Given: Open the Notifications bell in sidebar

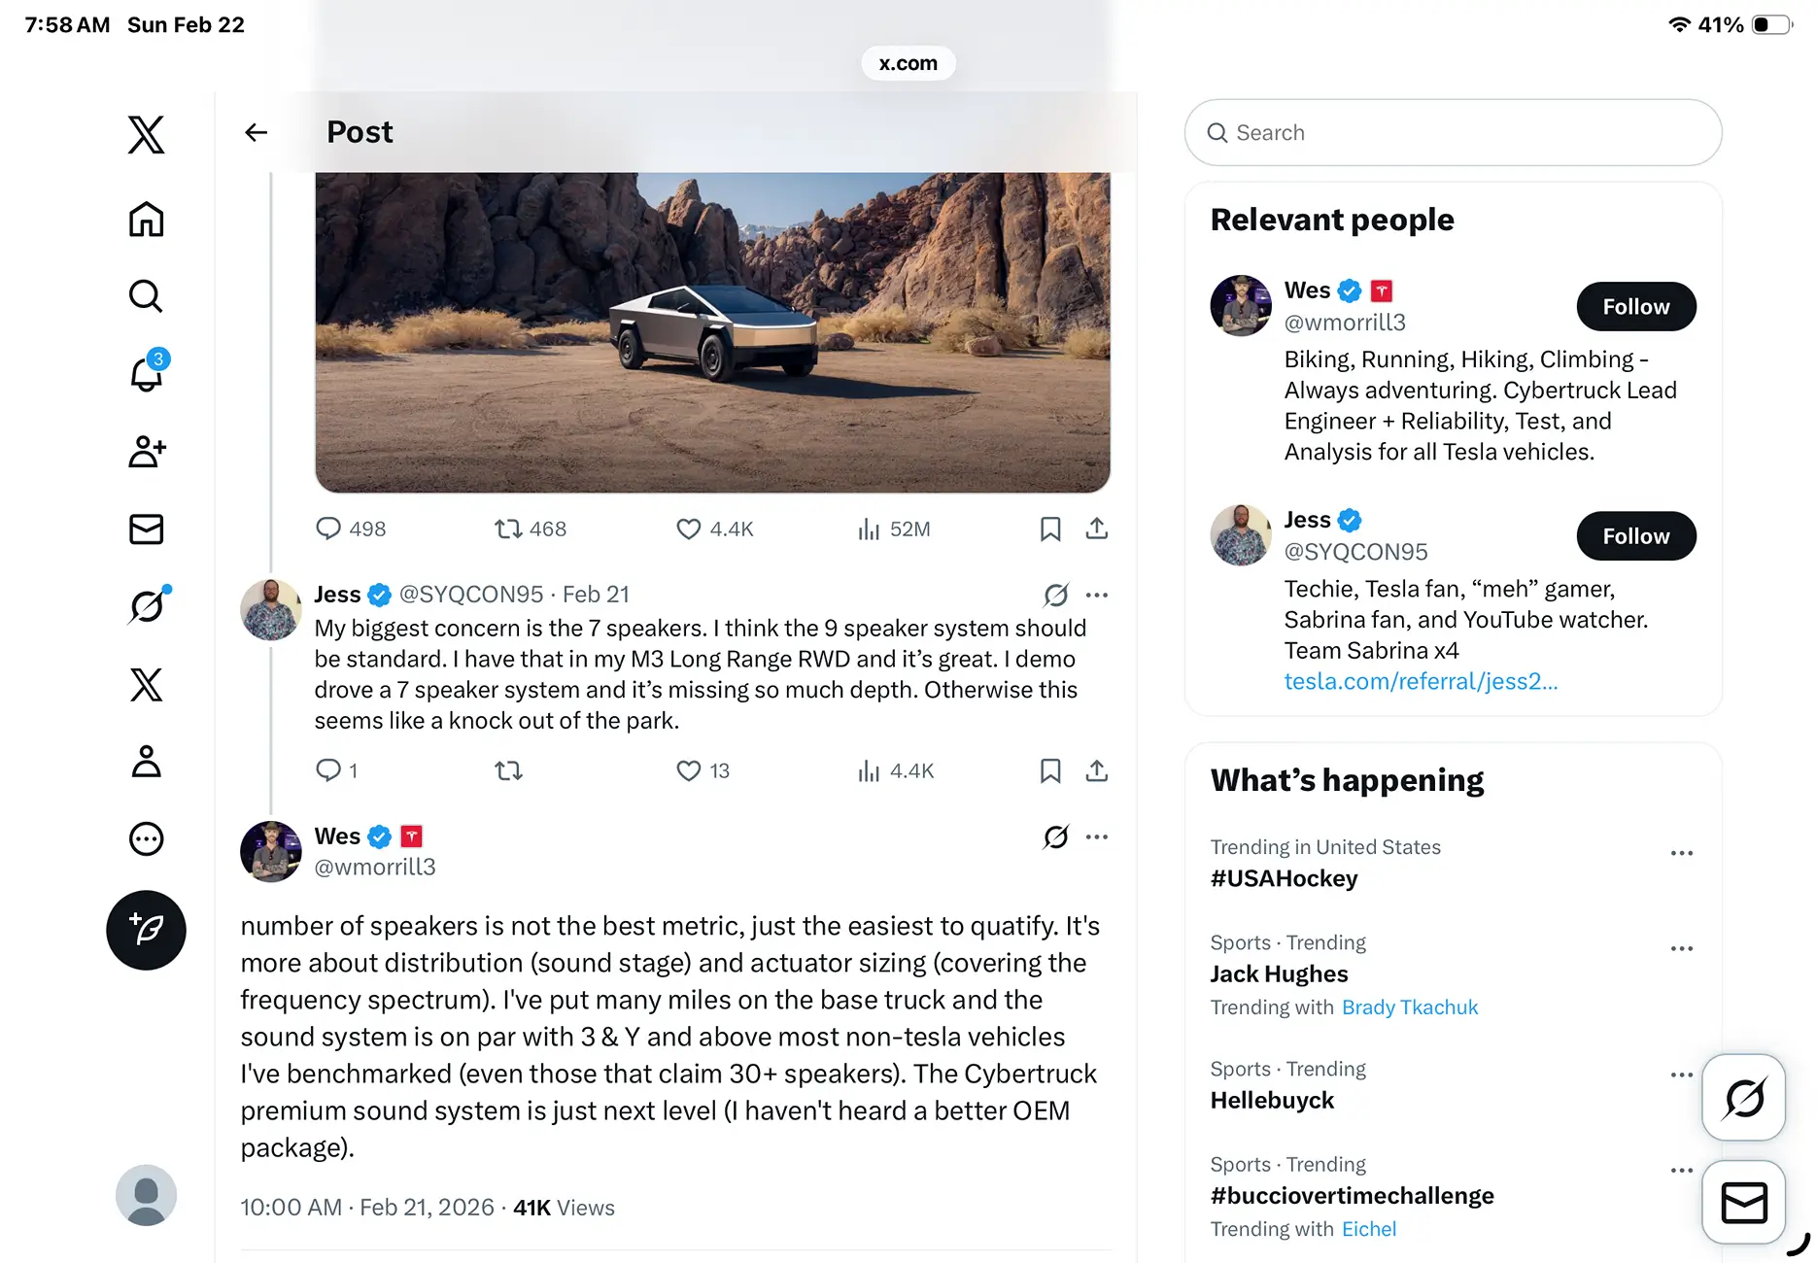Looking at the screenshot, I should pos(147,373).
